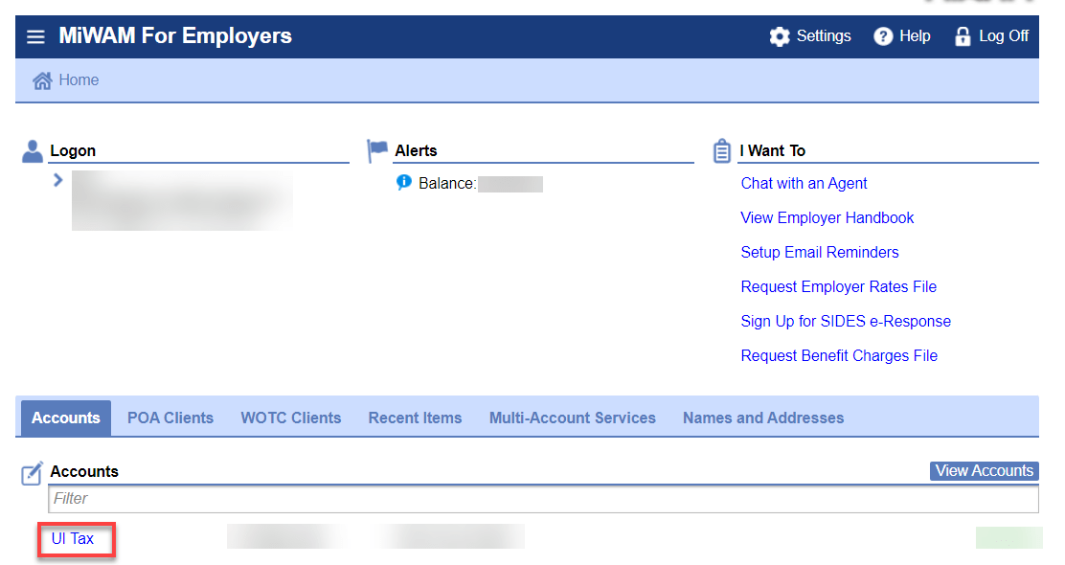Click the MiWAM For Employers title
The height and width of the screenshot is (565, 1065).
tap(175, 36)
